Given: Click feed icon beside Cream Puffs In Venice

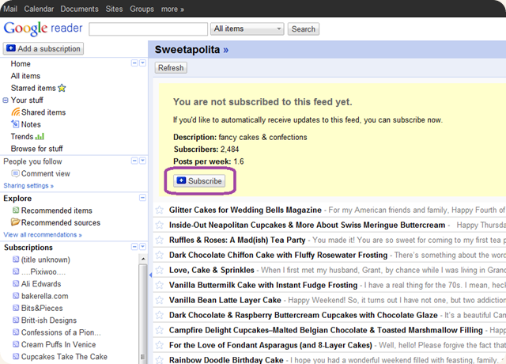Looking at the screenshot, I should coord(16,344).
